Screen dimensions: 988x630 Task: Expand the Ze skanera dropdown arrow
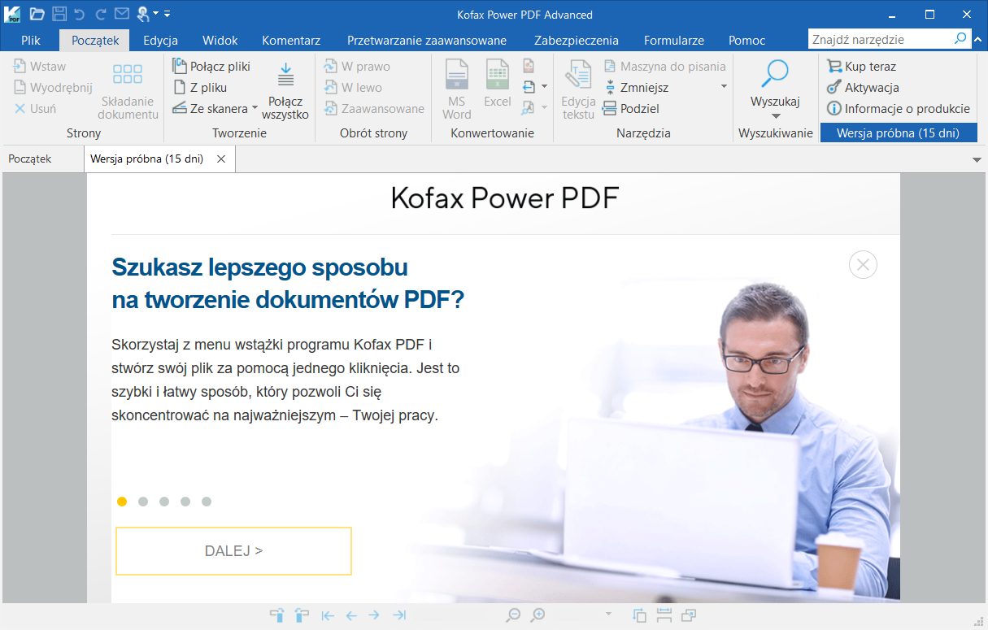point(255,108)
